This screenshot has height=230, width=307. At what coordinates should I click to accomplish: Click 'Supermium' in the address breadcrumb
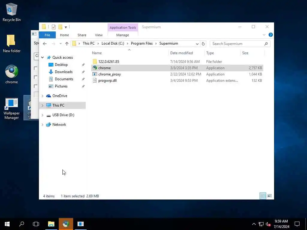click(x=168, y=43)
